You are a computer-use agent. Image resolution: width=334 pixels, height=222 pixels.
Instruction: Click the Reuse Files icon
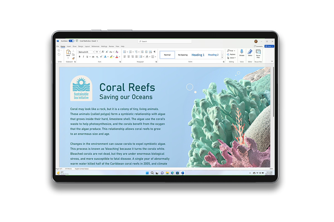tap(258, 53)
